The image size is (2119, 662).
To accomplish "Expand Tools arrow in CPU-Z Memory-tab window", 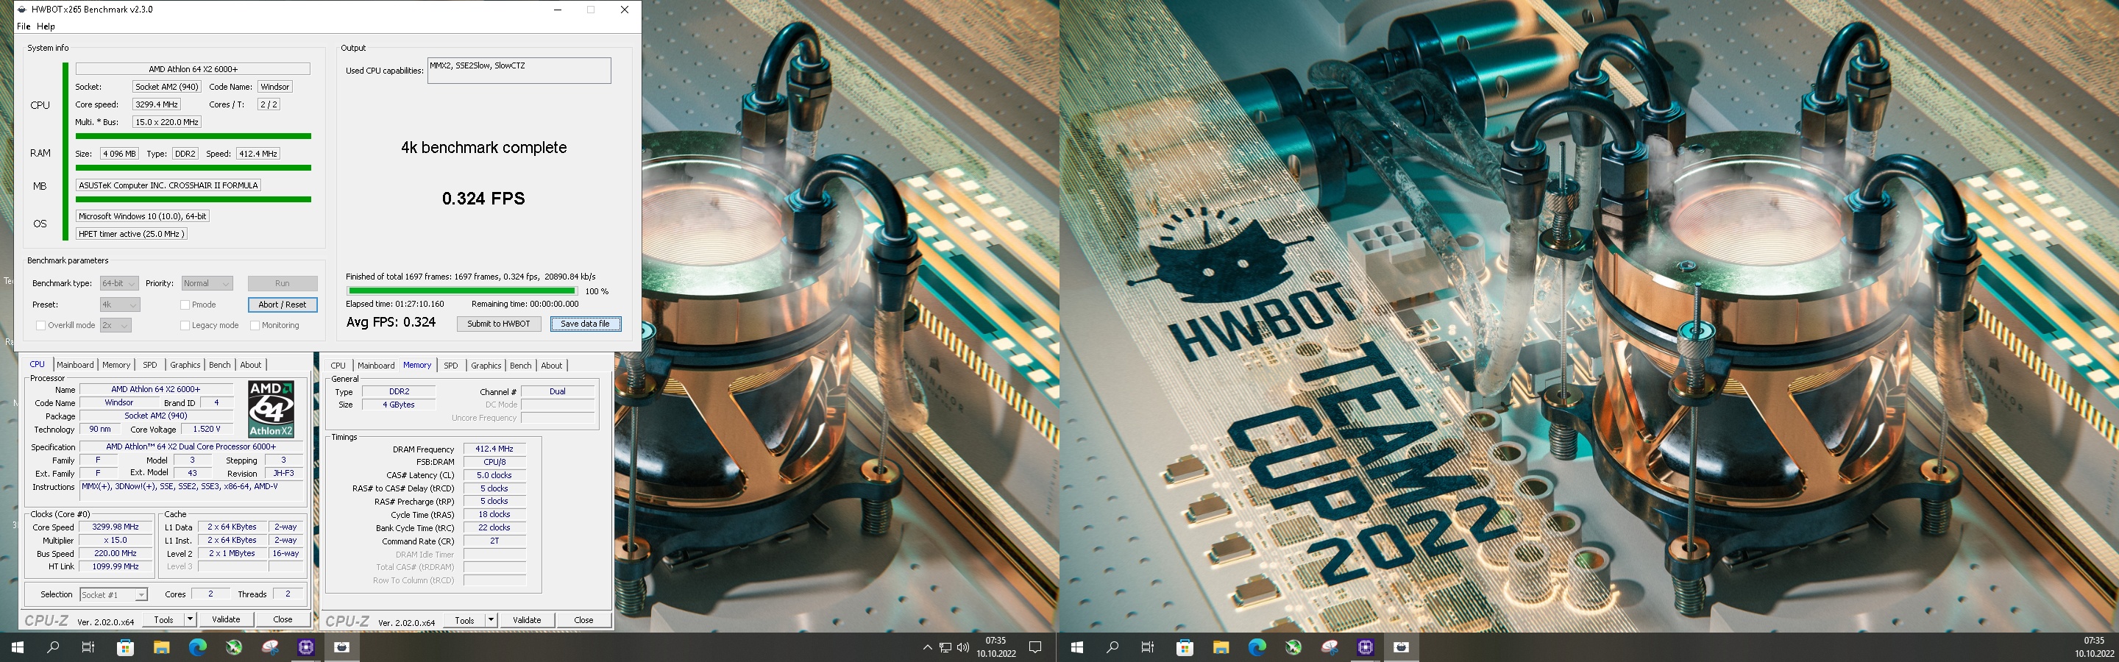I will click(x=491, y=620).
